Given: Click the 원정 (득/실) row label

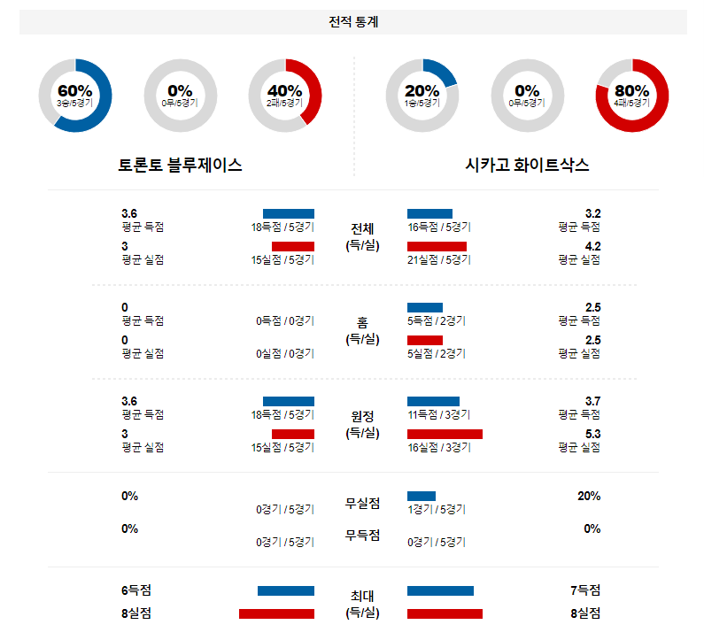Looking at the screenshot, I should coord(362,424).
